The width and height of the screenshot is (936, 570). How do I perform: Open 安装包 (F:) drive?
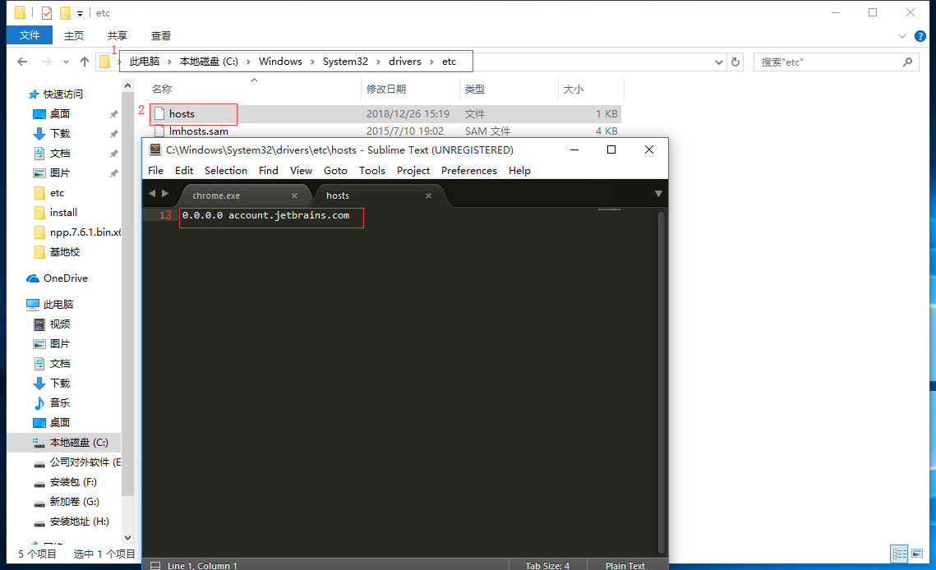(x=73, y=481)
